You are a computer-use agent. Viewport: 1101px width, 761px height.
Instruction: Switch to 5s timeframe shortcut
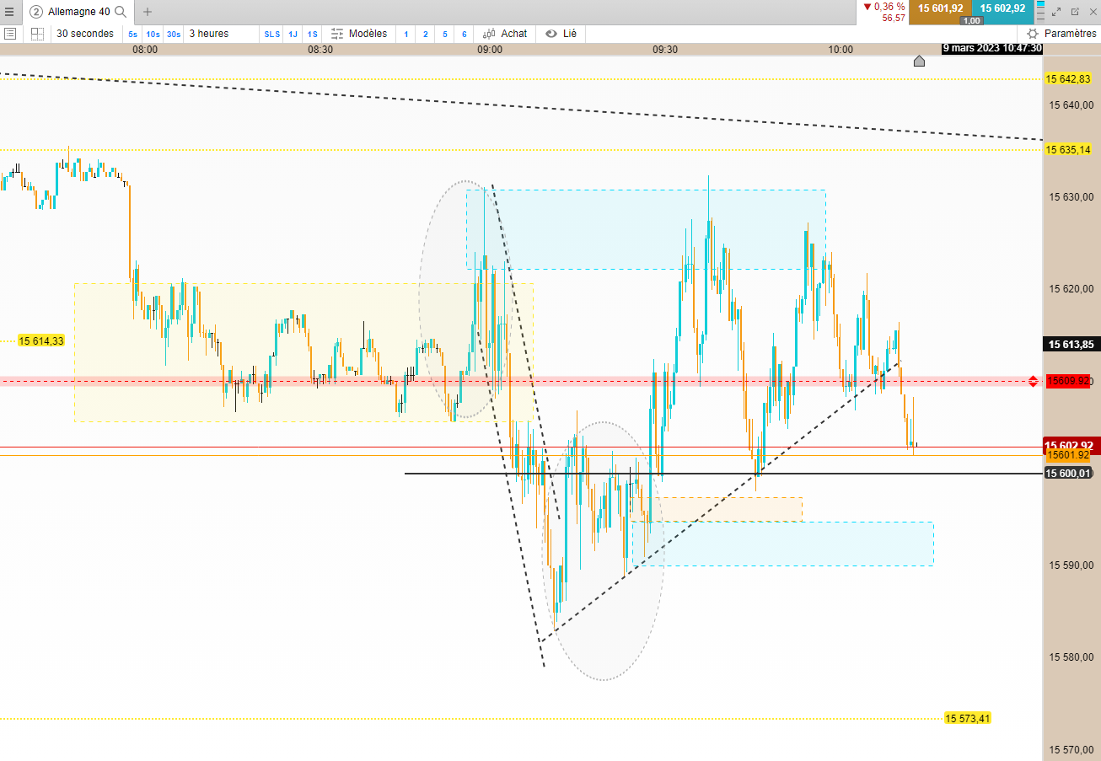[x=133, y=35]
